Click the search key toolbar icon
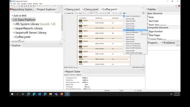The image size is (190, 107). coord(34,6)
